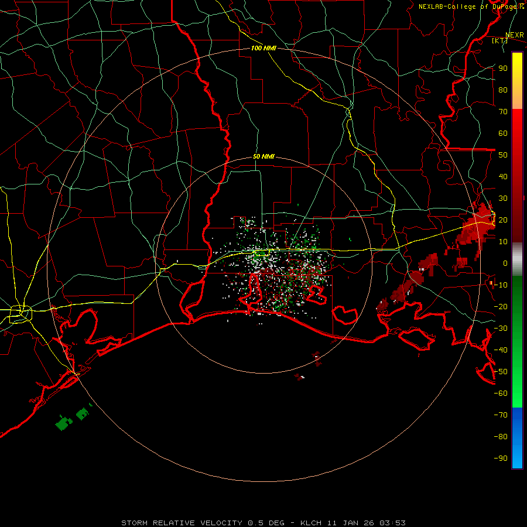
Task: Click the "50 NMI" range ring label
Action: click(x=263, y=156)
